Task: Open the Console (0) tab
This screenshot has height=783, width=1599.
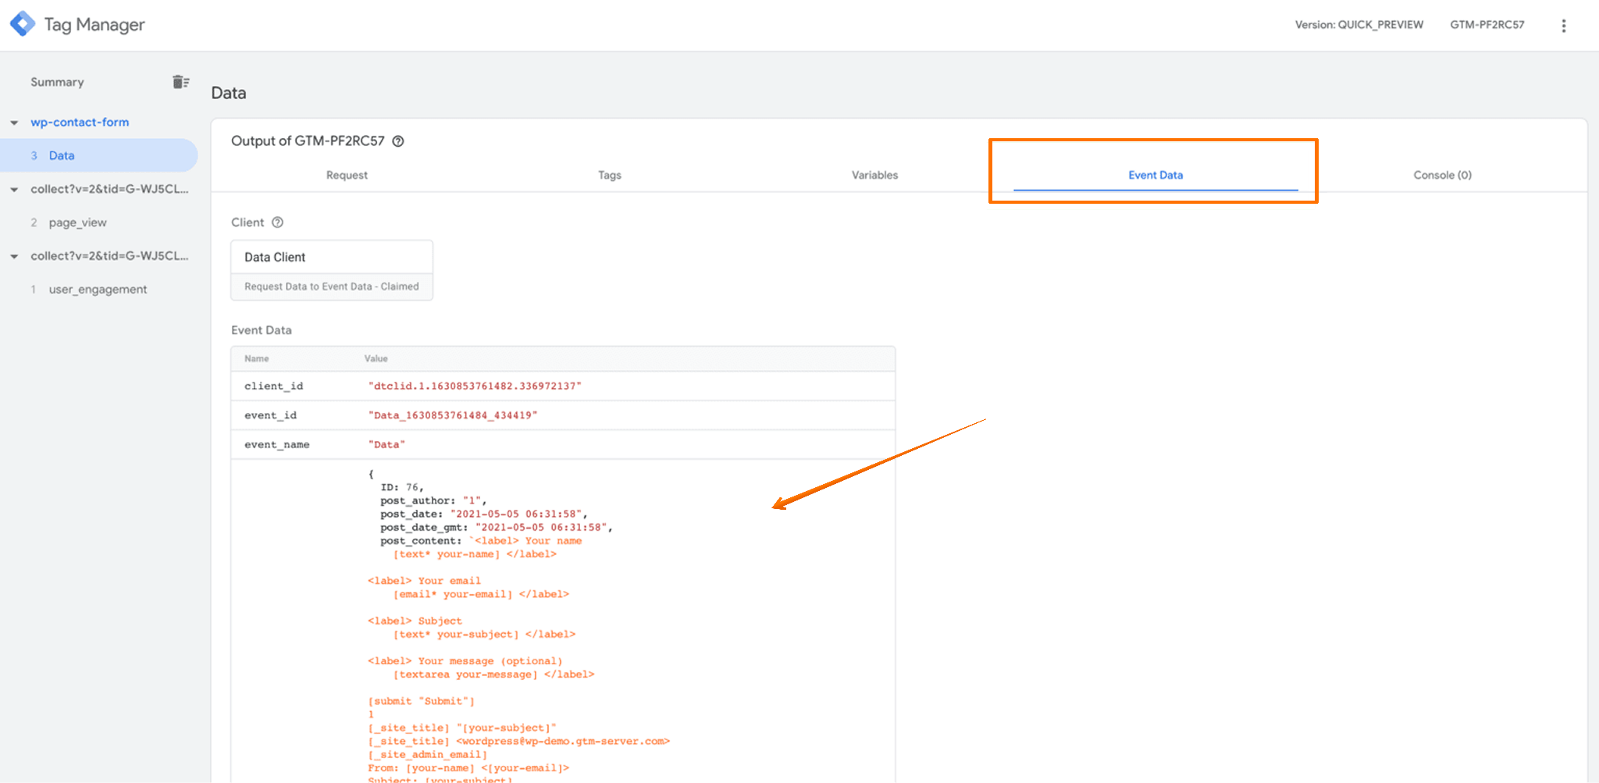Action: 1442,175
